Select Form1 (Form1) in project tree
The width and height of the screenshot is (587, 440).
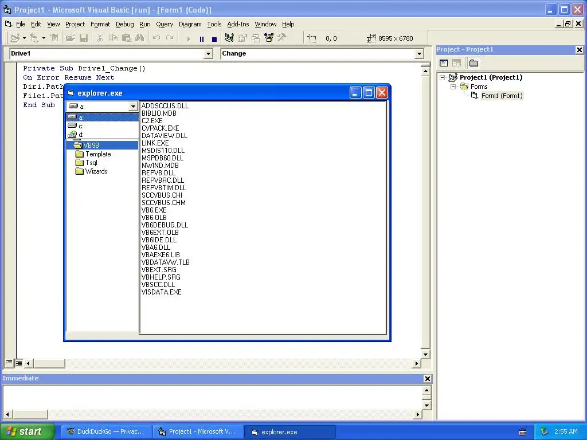[x=502, y=96]
